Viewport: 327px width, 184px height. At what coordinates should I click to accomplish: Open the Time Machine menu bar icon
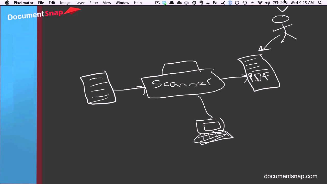tap(245, 3)
